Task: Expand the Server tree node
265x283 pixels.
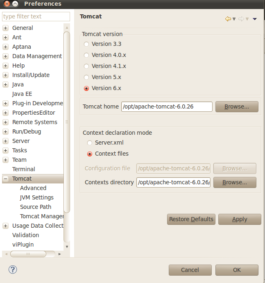Action: [6, 141]
